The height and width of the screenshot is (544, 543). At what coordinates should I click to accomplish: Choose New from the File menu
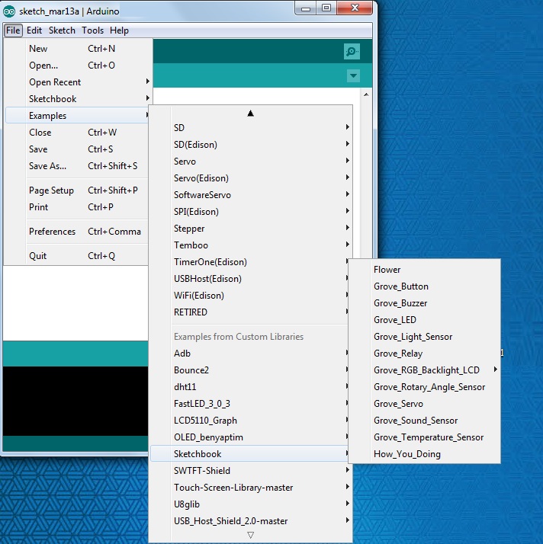tap(79, 49)
